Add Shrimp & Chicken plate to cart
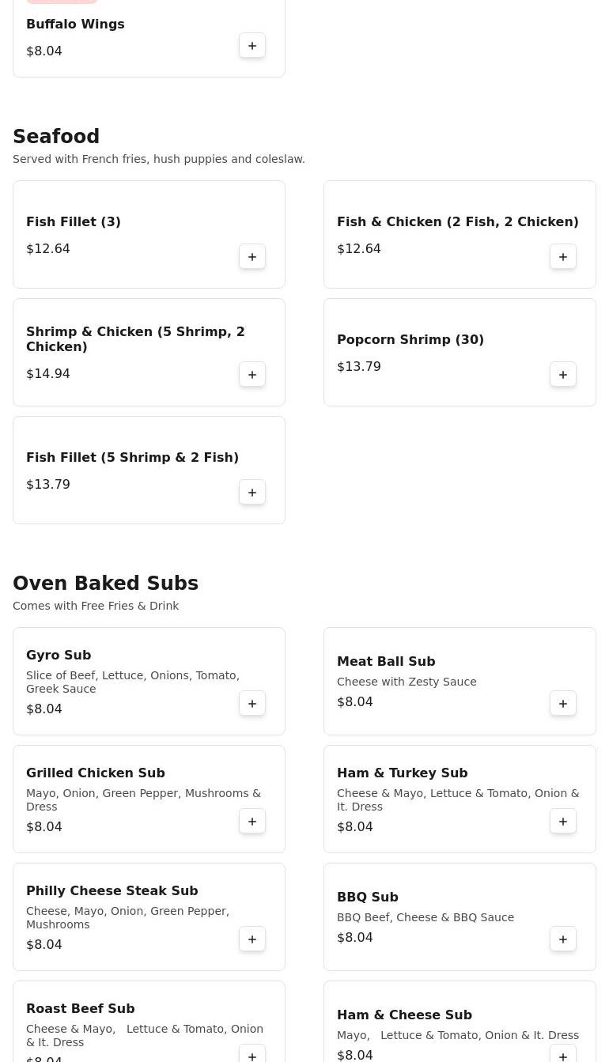Image resolution: width=609 pixels, height=1062 pixels. tap(252, 375)
